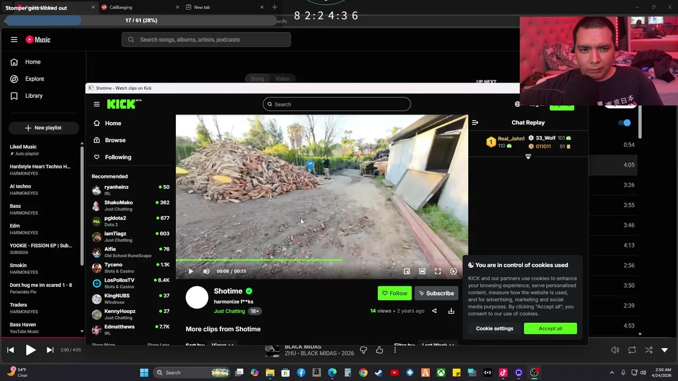Open the YouTube Music hamburger menu
This screenshot has width=678, height=381.
click(14, 40)
